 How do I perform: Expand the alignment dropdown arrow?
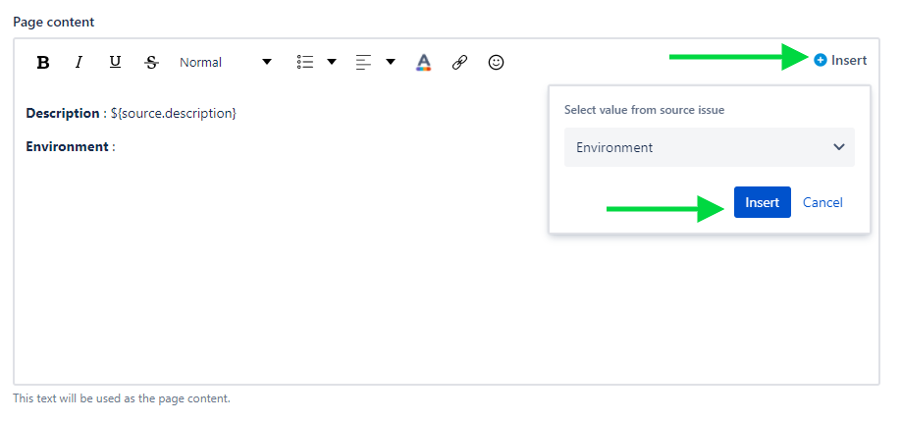point(391,62)
